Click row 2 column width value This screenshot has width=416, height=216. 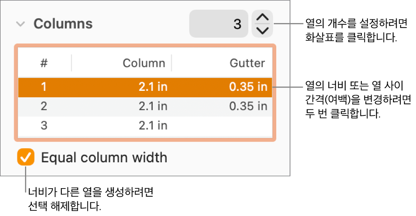point(153,106)
